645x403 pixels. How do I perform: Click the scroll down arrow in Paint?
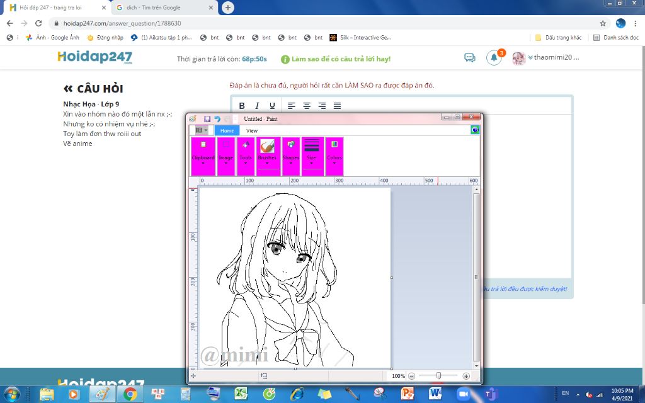pos(476,366)
